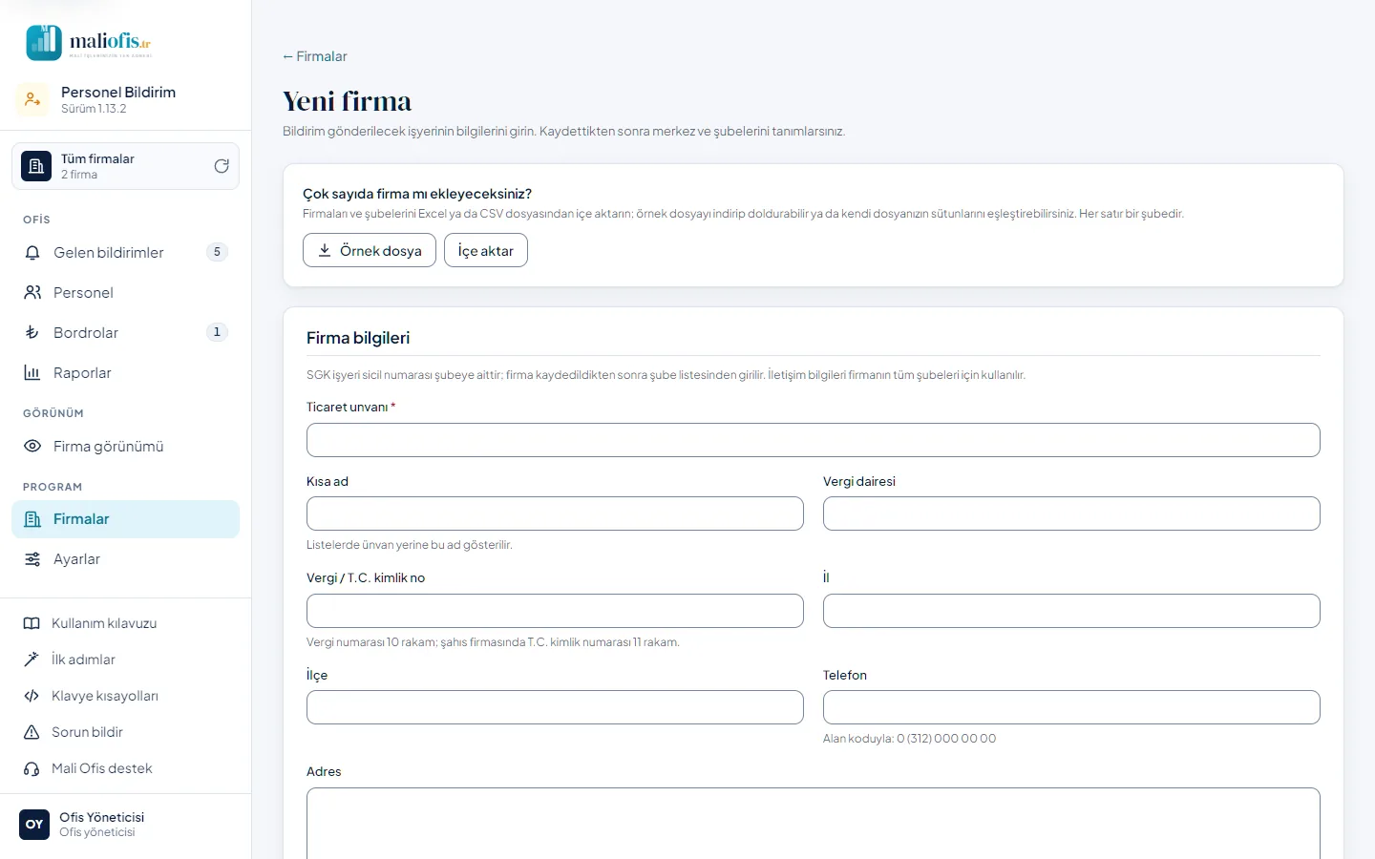Open the Tüm firmalar building icon
This screenshot has height=859, width=1375.
pyautogui.click(x=36, y=166)
